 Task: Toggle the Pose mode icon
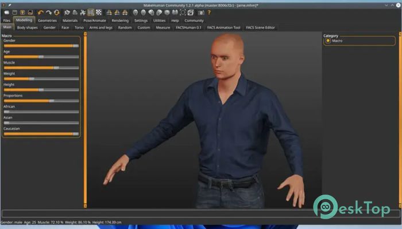(x=83, y=12)
